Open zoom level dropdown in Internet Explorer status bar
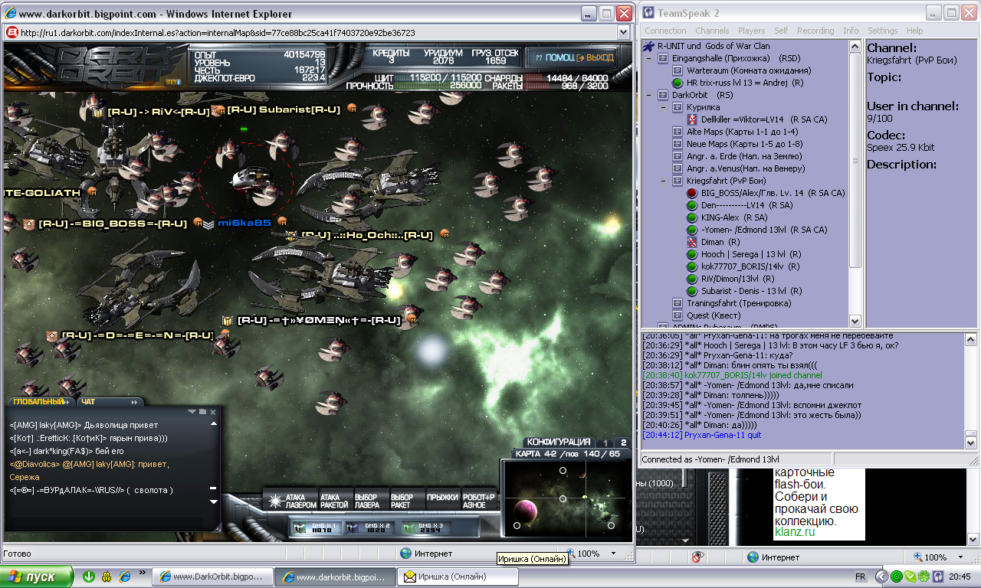The width and height of the screenshot is (981, 588). click(613, 553)
